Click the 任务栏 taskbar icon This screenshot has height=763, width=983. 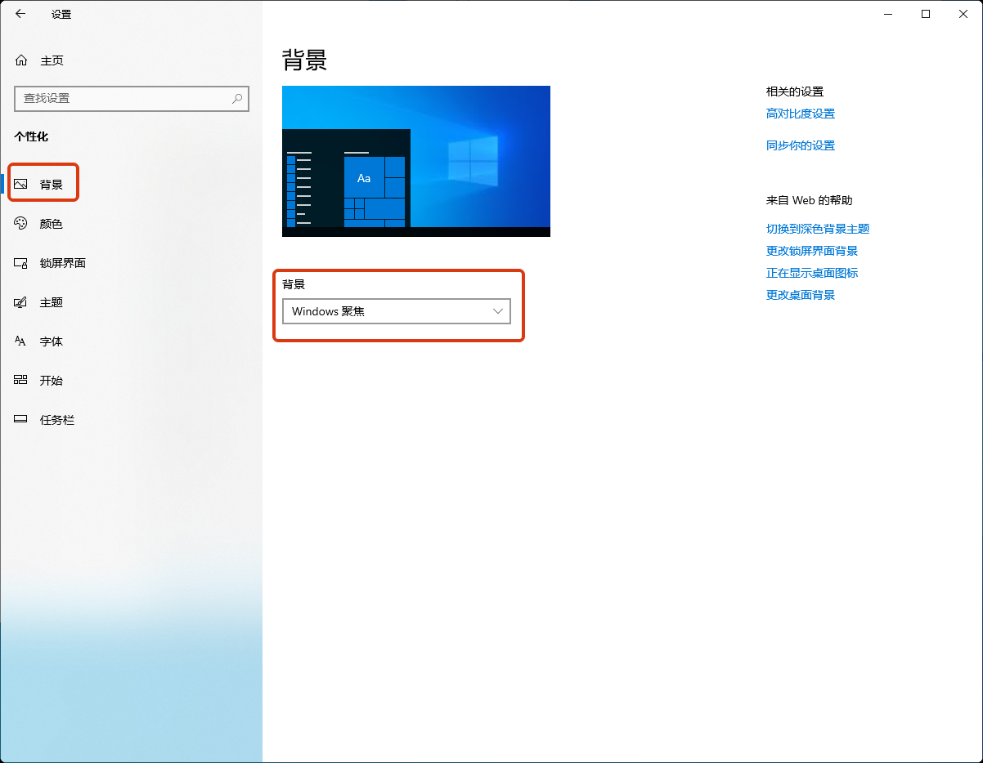[x=21, y=420]
